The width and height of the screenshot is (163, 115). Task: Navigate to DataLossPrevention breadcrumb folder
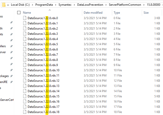click(90, 5)
